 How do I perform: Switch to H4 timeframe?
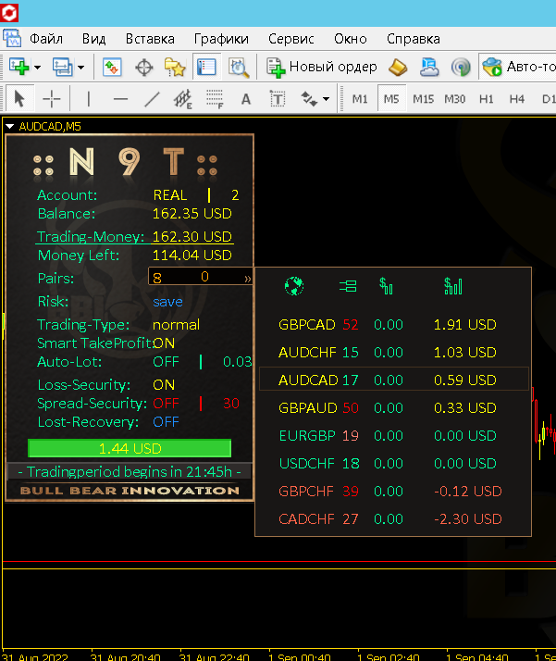click(517, 99)
